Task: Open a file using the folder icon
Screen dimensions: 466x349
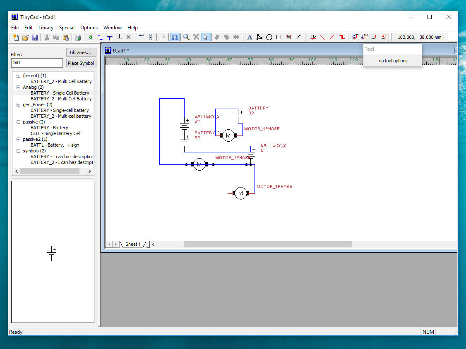Action: click(x=25, y=37)
